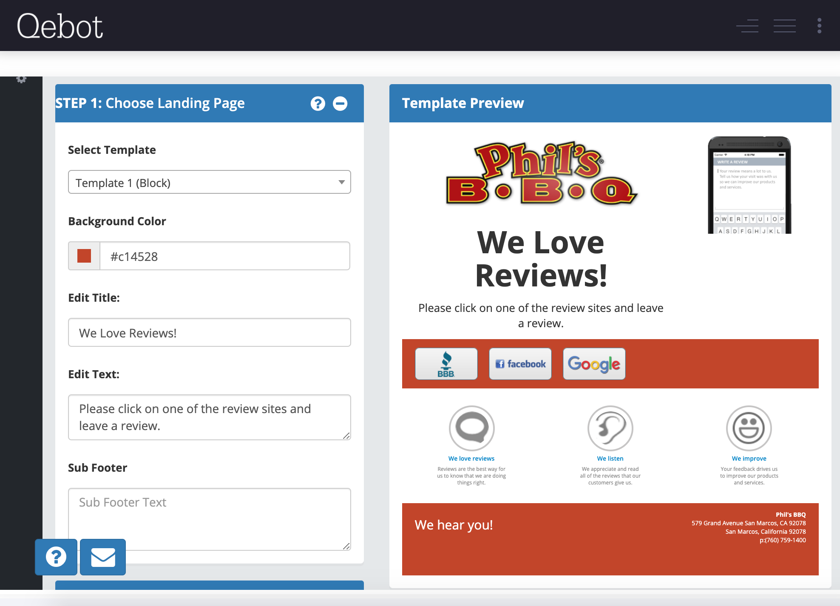
Task: Click the Qebot logo
Action: pos(60,26)
